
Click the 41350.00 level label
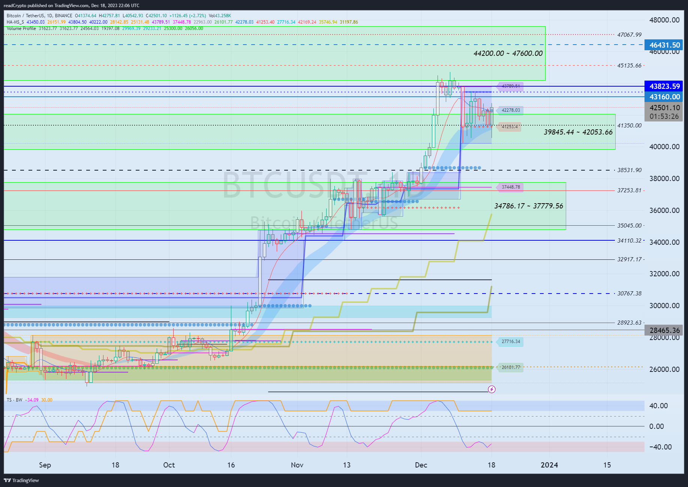coord(630,125)
